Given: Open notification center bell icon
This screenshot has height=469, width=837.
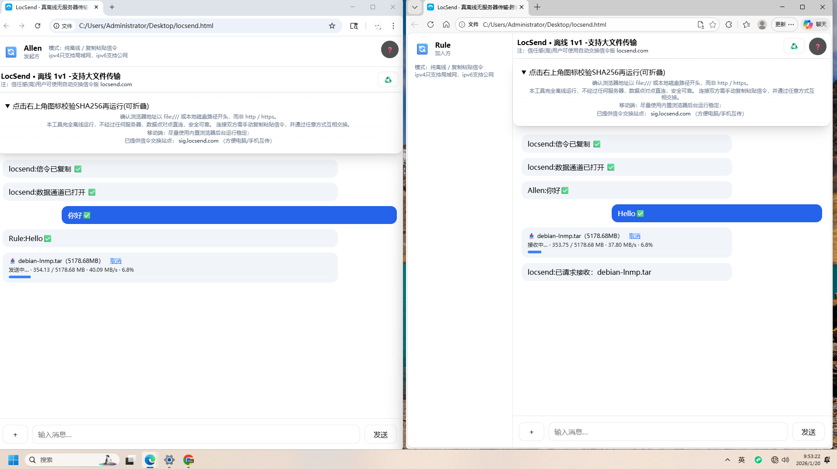Looking at the screenshot, I should click(827, 460).
